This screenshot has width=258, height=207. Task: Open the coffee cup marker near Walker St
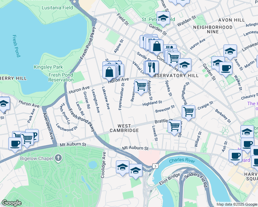tap(226, 68)
